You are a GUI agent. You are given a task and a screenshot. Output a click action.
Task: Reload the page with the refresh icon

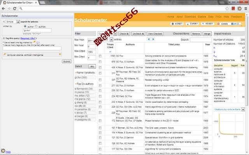click(15, 9)
